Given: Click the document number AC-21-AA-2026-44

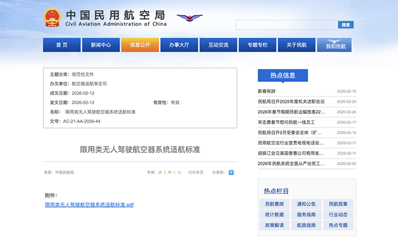Looking at the screenshot, I should (82, 122).
